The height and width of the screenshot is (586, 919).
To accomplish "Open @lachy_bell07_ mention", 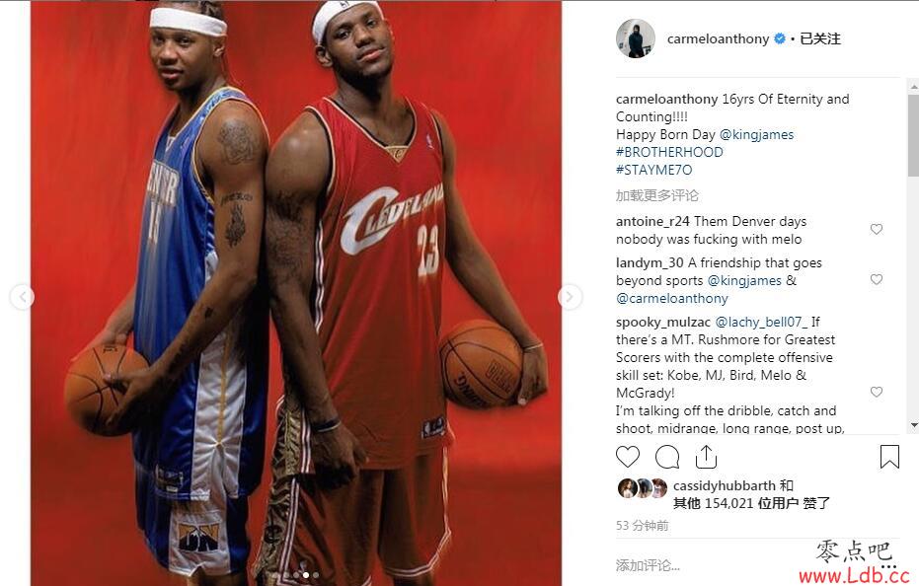I will click(761, 323).
